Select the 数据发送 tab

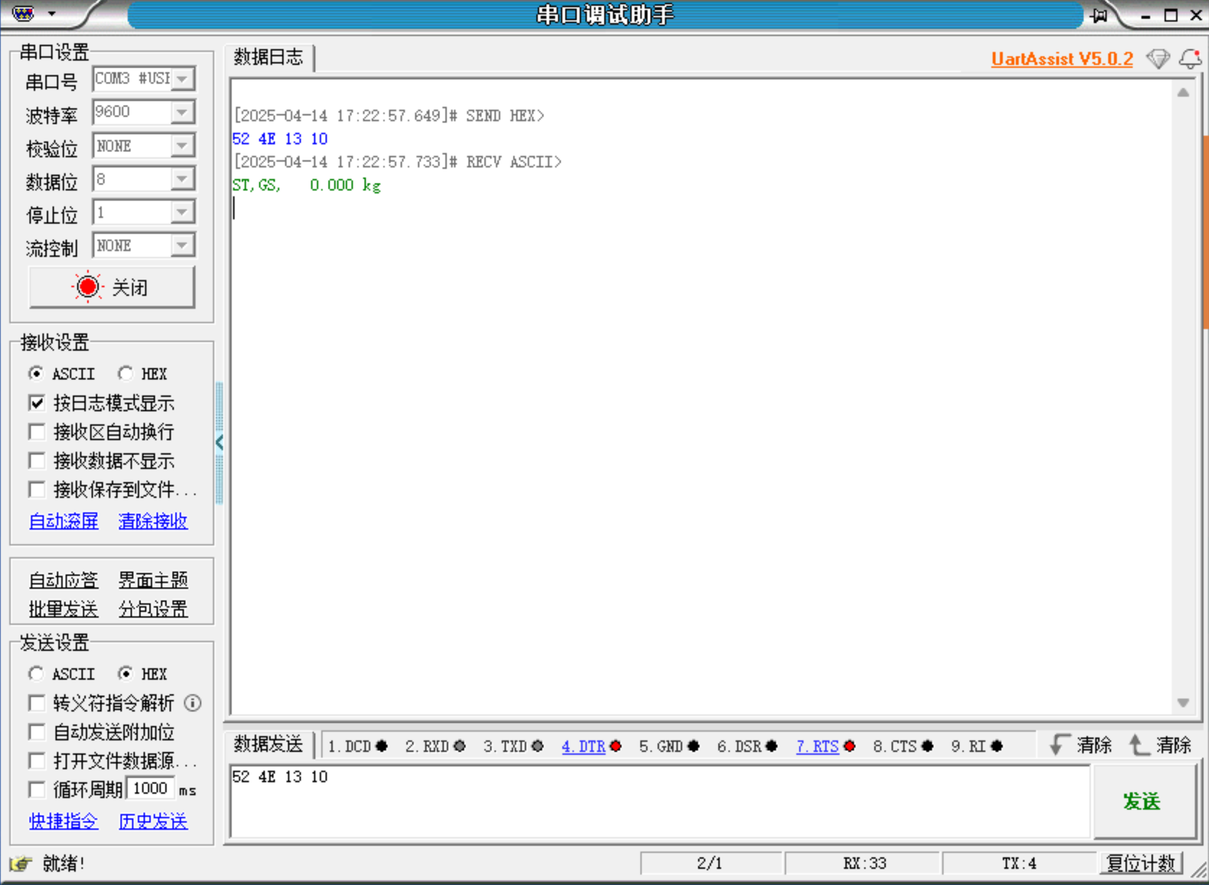click(x=268, y=744)
